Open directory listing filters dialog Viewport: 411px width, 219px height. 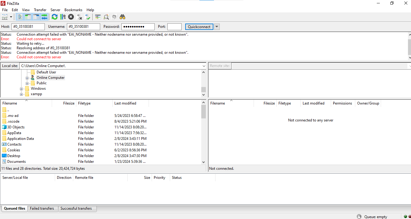coord(98,17)
